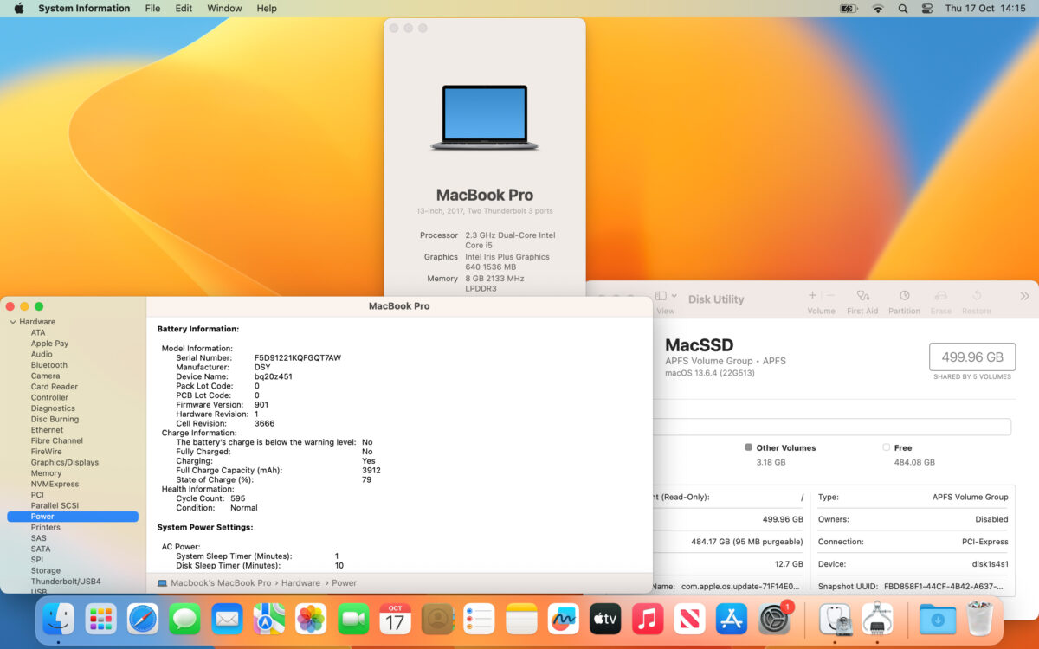Switch to System Information via its Dock icon
This screenshot has height=649, width=1039.
point(877,619)
